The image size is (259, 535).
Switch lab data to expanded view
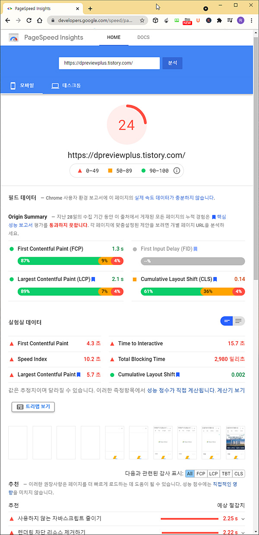coord(239,321)
